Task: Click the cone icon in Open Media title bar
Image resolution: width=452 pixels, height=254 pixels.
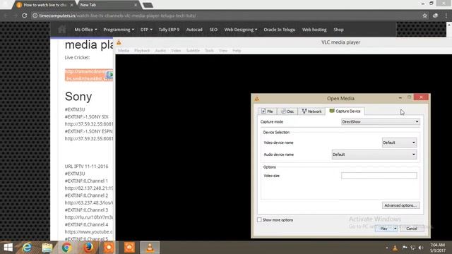Action: coord(256,99)
